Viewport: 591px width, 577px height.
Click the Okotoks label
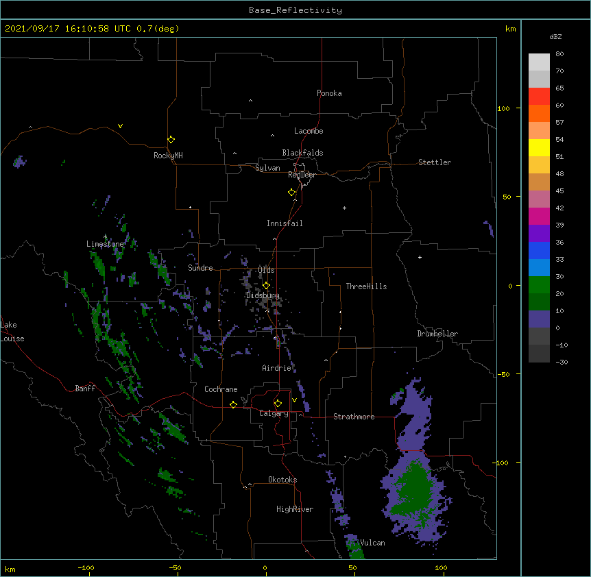pos(282,480)
